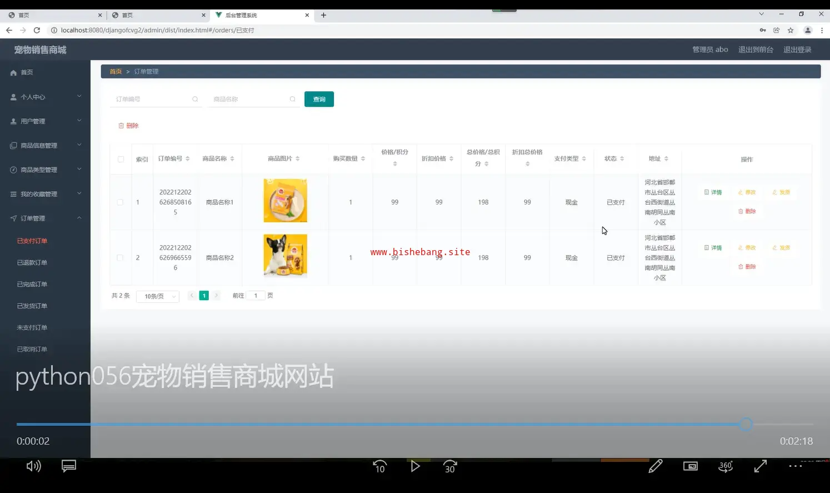830x493 pixels.
Task: Open the browser tab search chevron
Action: pyautogui.click(x=761, y=14)
